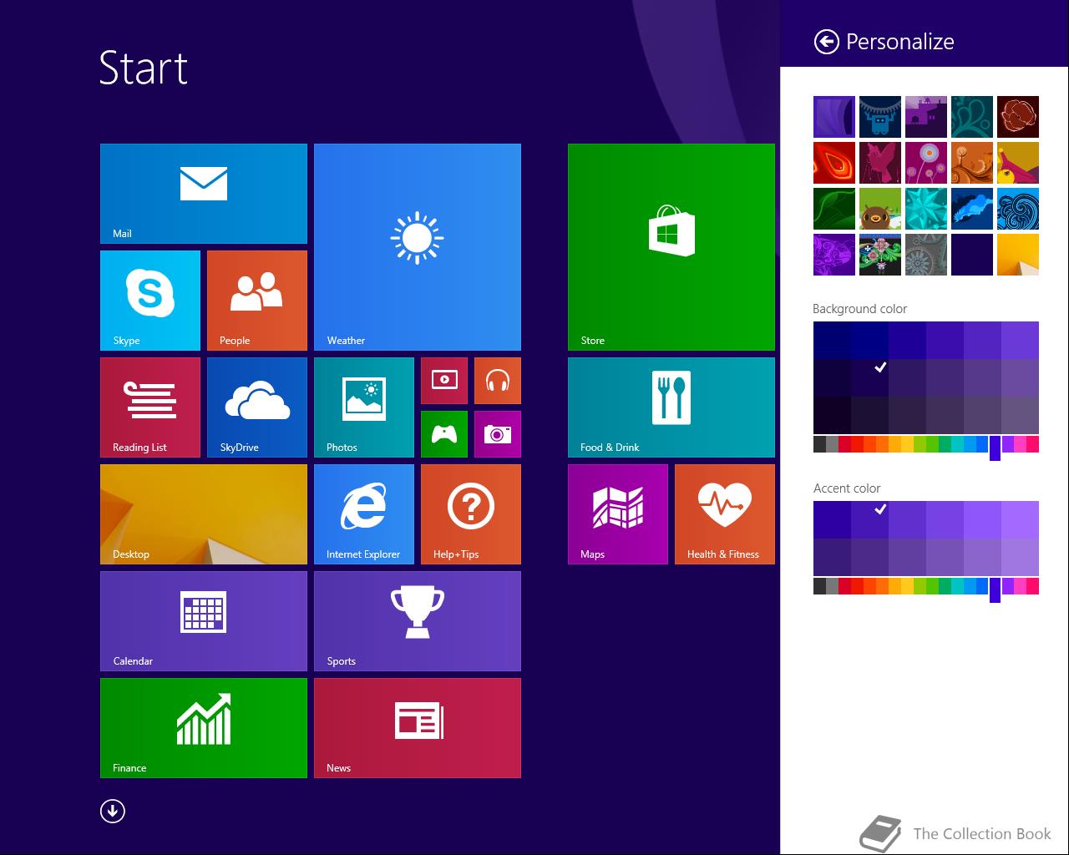Open the Photos tile
The width and height of the screenshot is (1069, 855).
coord(364,407)
